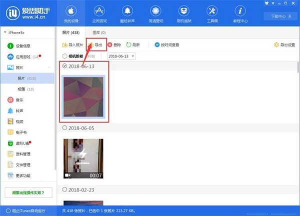This screenshot has height=216, width=300.
Task: Switch to 图库 (0) tab
Action: point(99,32)
